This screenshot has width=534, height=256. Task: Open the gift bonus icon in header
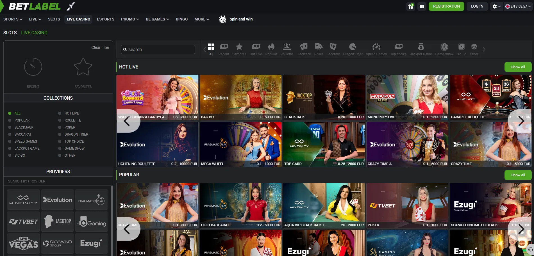[411, 6]
